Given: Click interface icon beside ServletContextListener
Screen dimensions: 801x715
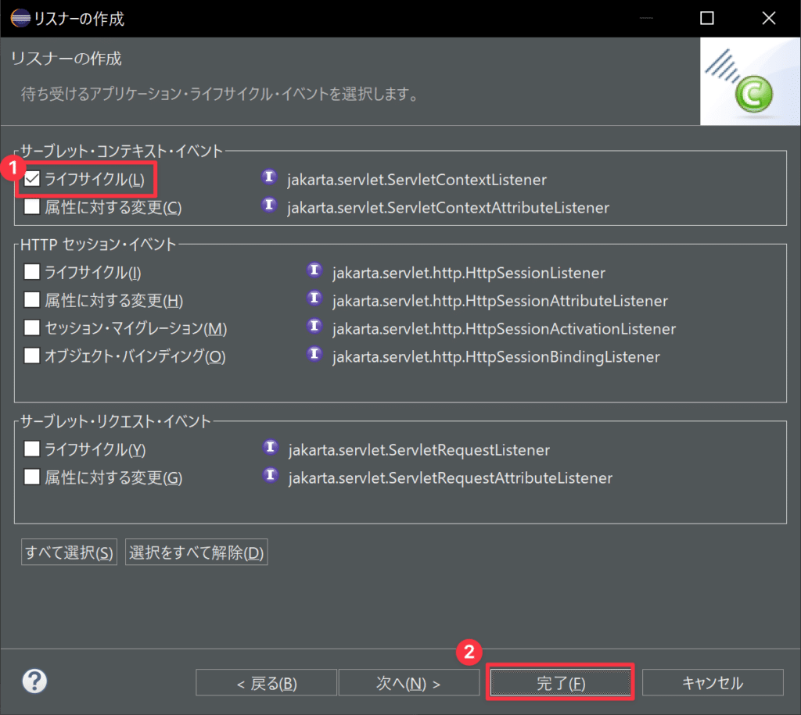Looking at the screenshot, I should click(269, 179).
